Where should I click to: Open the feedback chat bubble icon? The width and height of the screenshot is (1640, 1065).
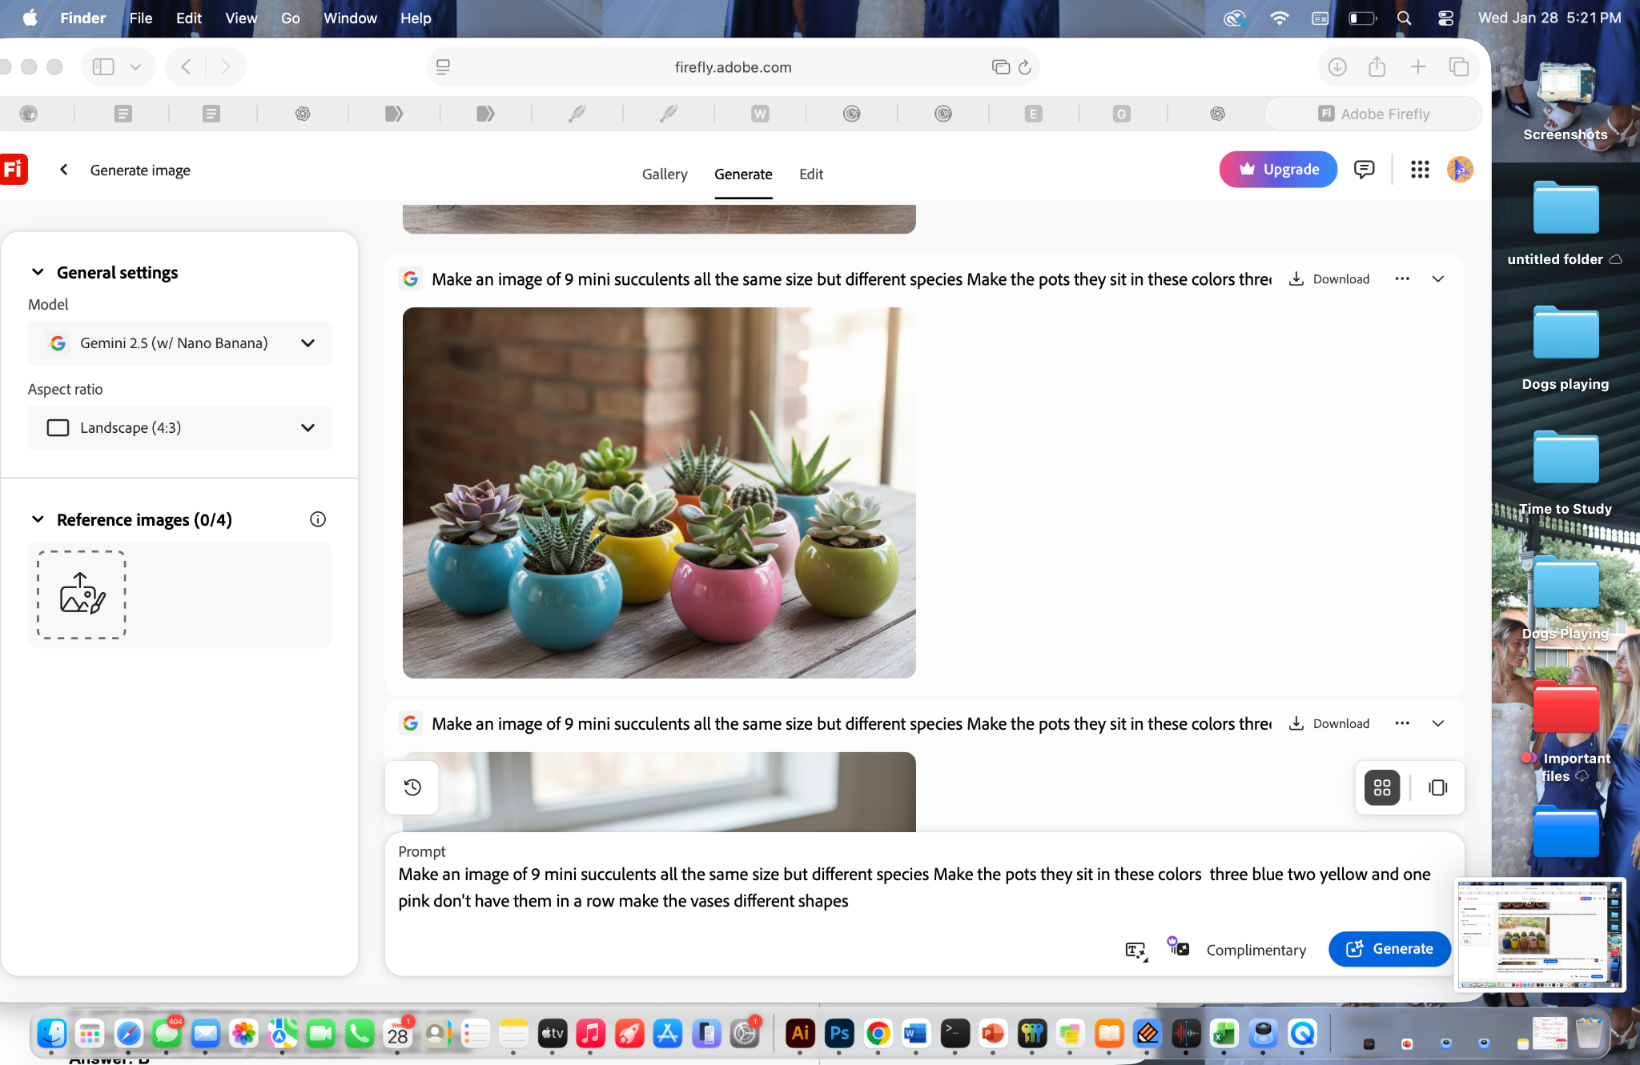point(1364,170)
